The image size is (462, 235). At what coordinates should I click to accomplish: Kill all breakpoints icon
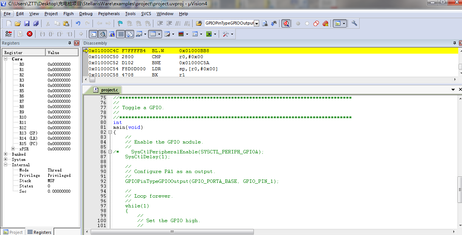[325, 23]
